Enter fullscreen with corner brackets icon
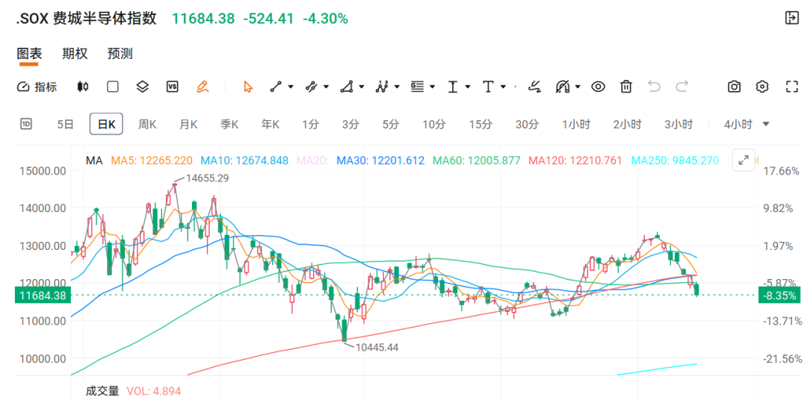807x400 pixels. click(791, 87)
